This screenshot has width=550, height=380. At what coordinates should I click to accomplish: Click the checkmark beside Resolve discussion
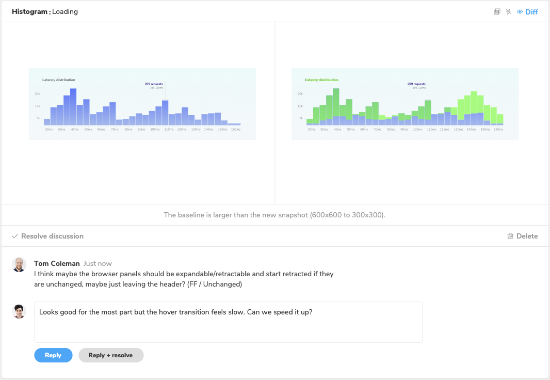point(15,236)
